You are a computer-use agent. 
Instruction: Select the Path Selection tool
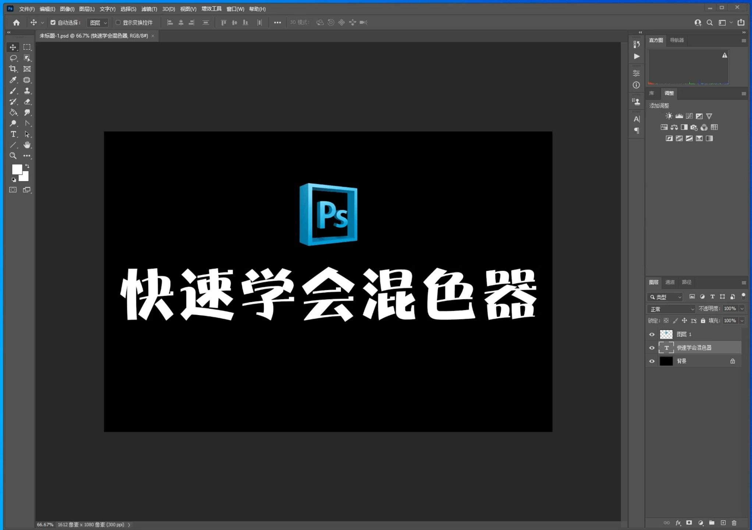(x=27, y=134)
